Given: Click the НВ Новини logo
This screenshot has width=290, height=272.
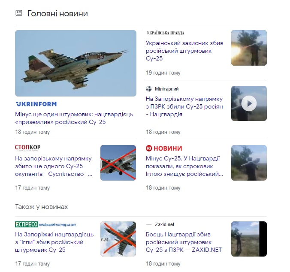Looking at the screenshot, I should click(164, 148).
